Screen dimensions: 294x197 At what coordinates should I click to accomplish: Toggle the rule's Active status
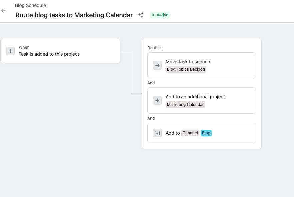coord(159,15)
